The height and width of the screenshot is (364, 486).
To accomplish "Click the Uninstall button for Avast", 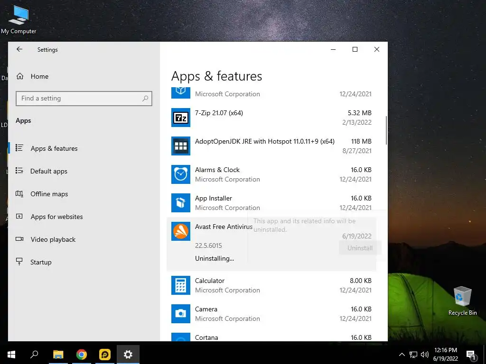I will pos(360,248).
